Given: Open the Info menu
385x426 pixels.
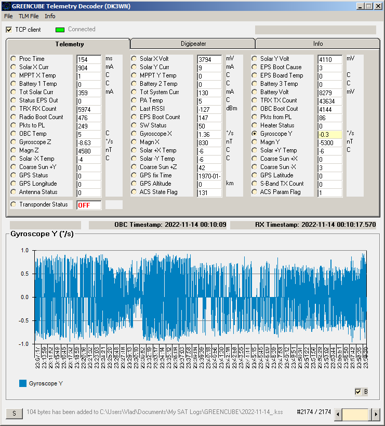Looking at the screenshot, I should click(x=50, y=16).
